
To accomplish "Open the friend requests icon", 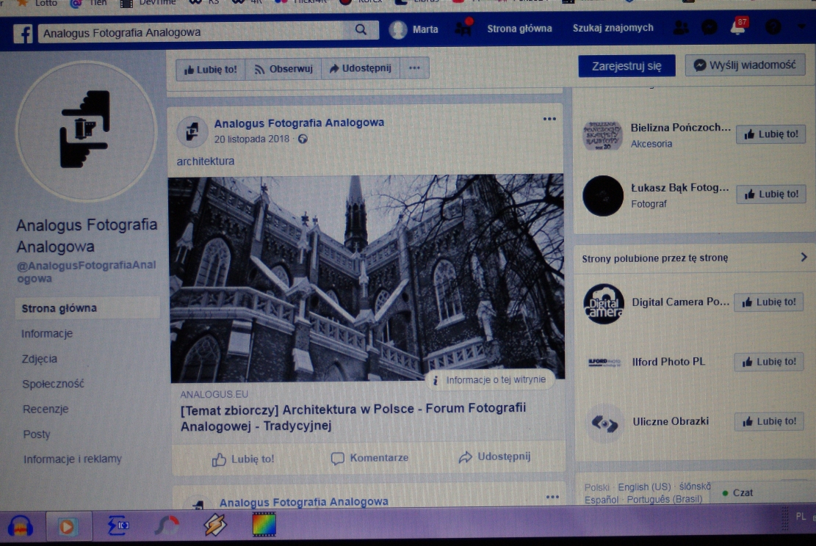I will pos(681,27).
